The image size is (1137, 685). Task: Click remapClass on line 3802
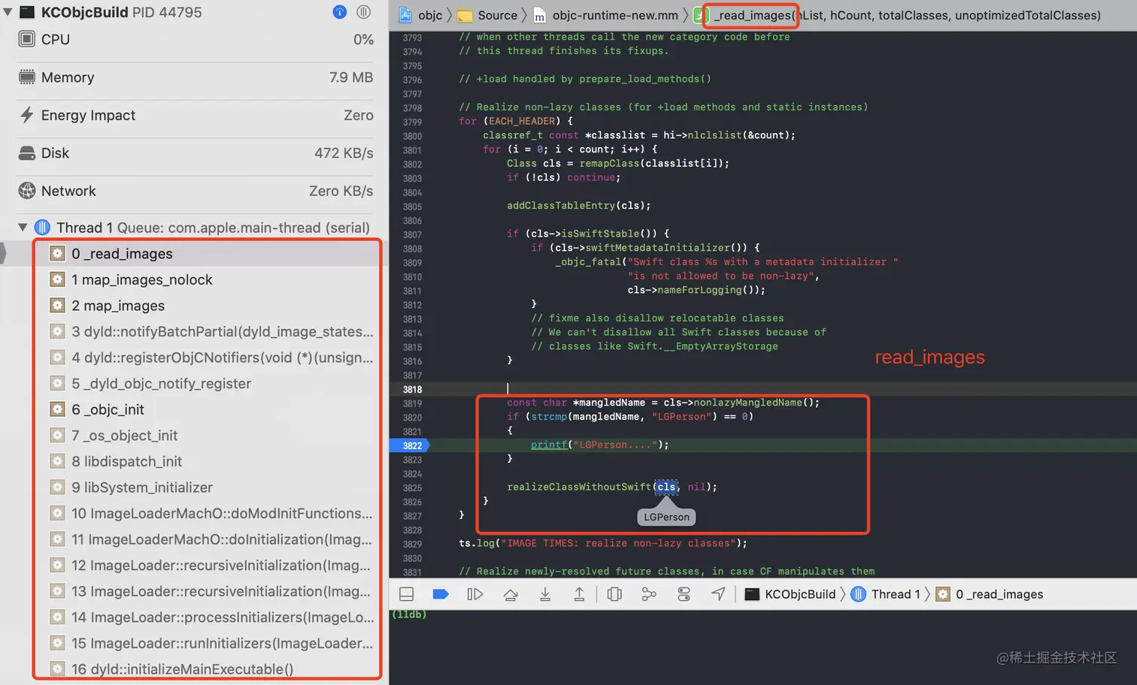tap(609, 163)
